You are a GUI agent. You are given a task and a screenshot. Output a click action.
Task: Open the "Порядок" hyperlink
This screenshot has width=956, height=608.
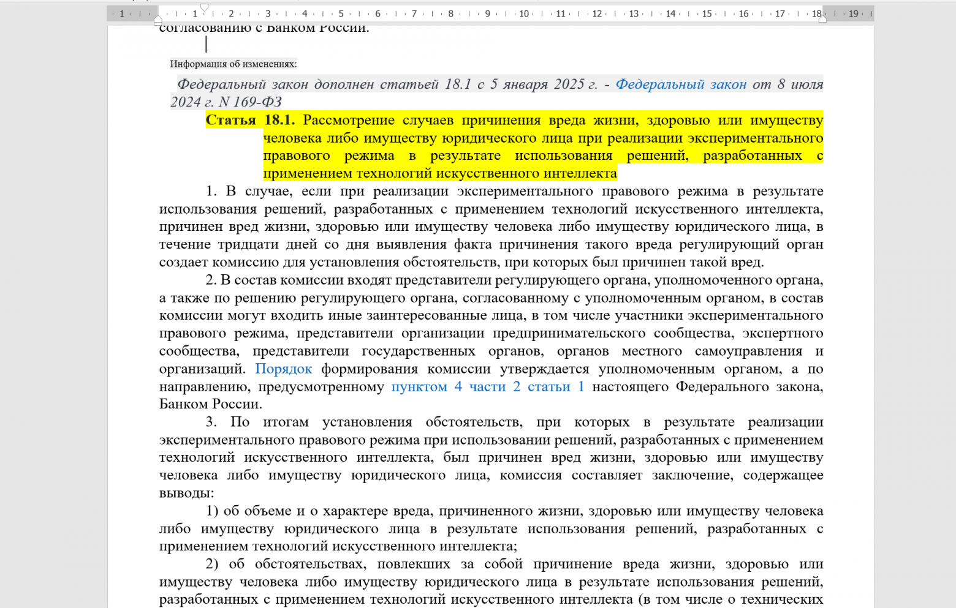point(283,369)
